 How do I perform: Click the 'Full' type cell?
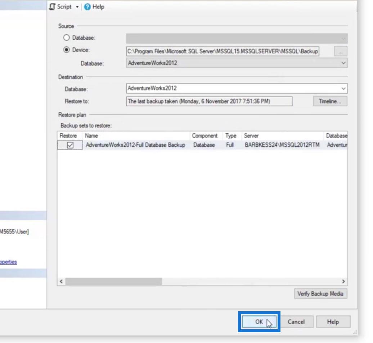coord(230,145)
